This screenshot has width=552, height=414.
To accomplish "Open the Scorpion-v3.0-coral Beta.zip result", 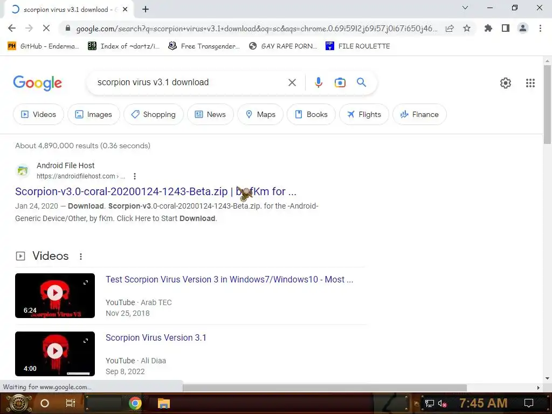I will (156, 191).
